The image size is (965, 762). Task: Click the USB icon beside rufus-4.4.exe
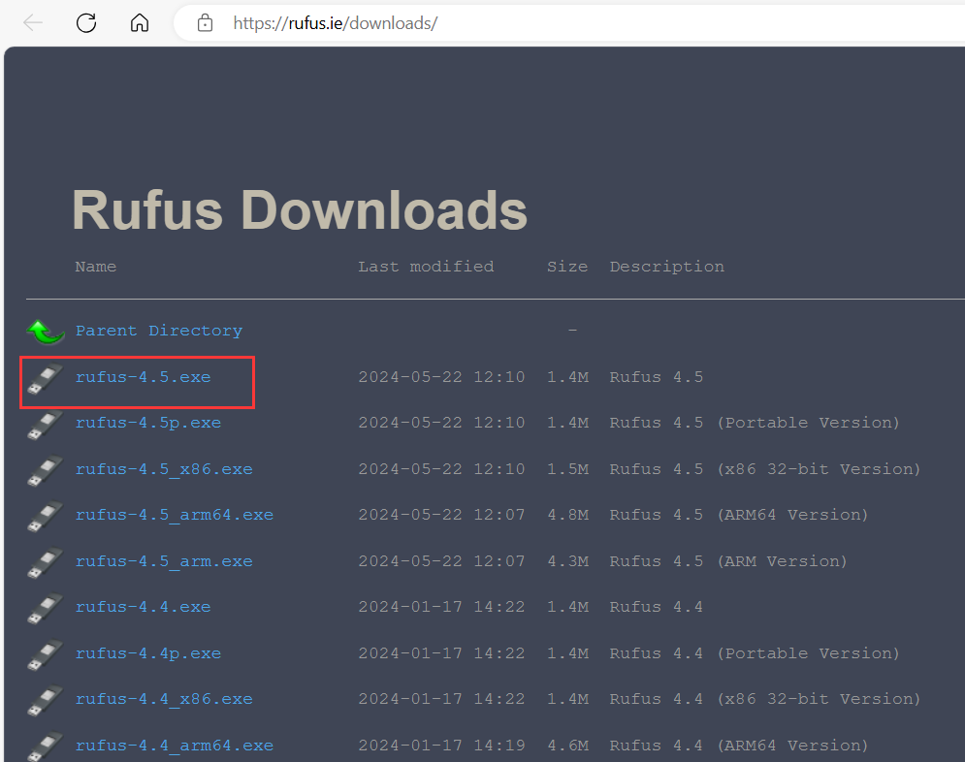click(45, 608)
